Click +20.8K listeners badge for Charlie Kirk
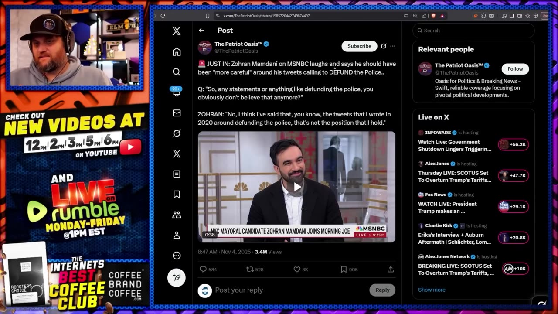This screenshot has width=558, height=314. point(514,238)
